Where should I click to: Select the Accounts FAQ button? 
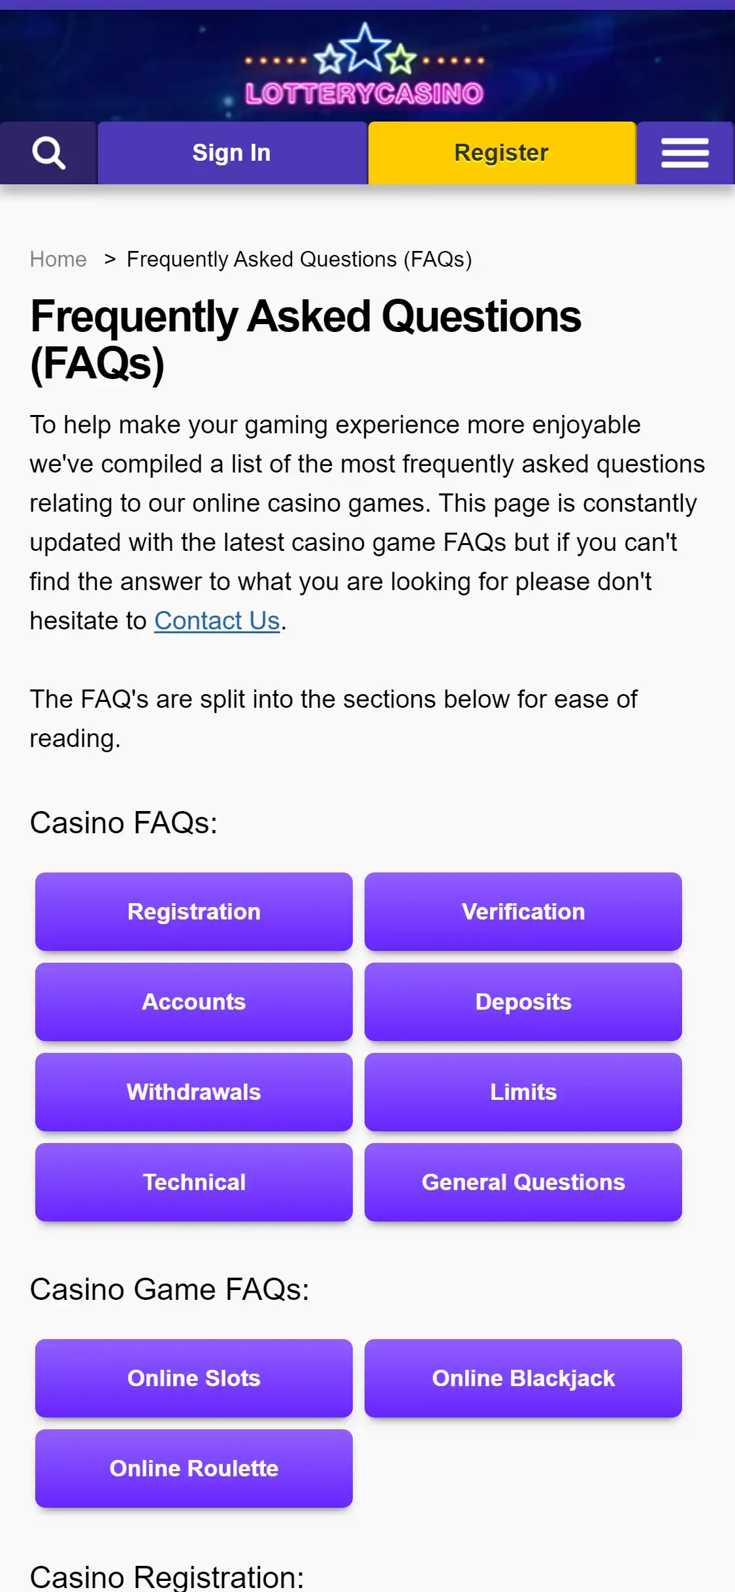tap(194, 1002)
